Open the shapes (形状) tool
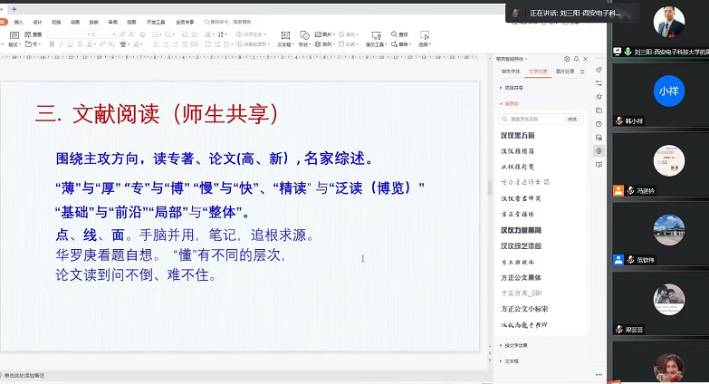709x384 pixels. [304, 38]
